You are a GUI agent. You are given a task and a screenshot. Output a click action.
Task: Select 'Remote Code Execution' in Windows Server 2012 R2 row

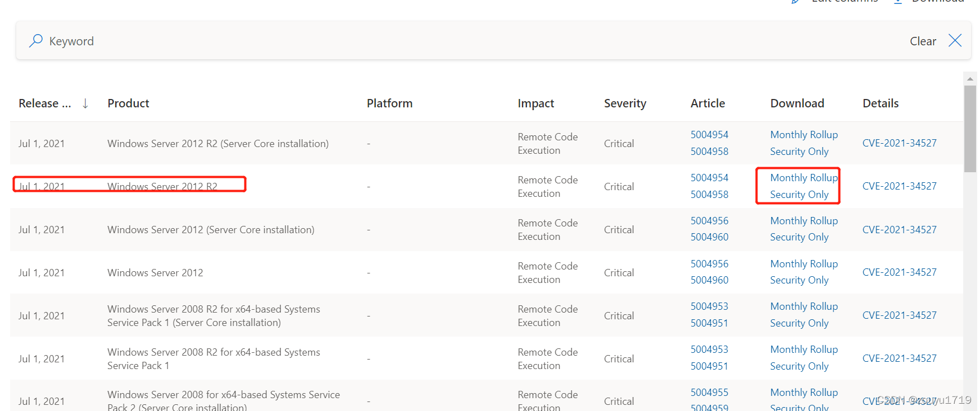[548, 187]
